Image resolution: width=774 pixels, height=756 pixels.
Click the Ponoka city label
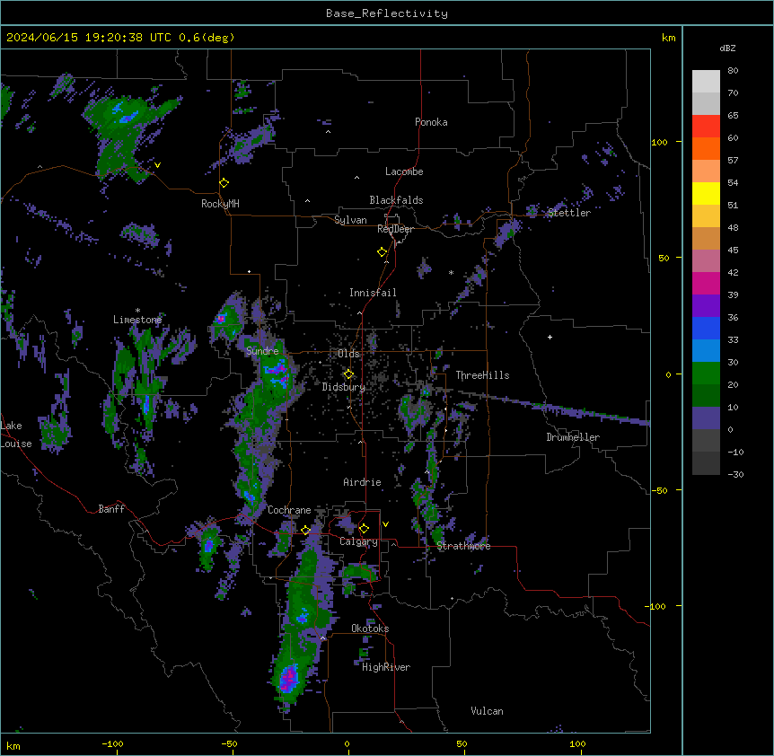pyautogui.click(x=431, y=122)
